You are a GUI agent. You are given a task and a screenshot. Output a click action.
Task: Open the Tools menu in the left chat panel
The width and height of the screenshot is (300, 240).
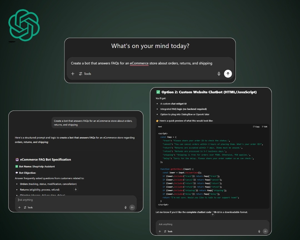28,207
